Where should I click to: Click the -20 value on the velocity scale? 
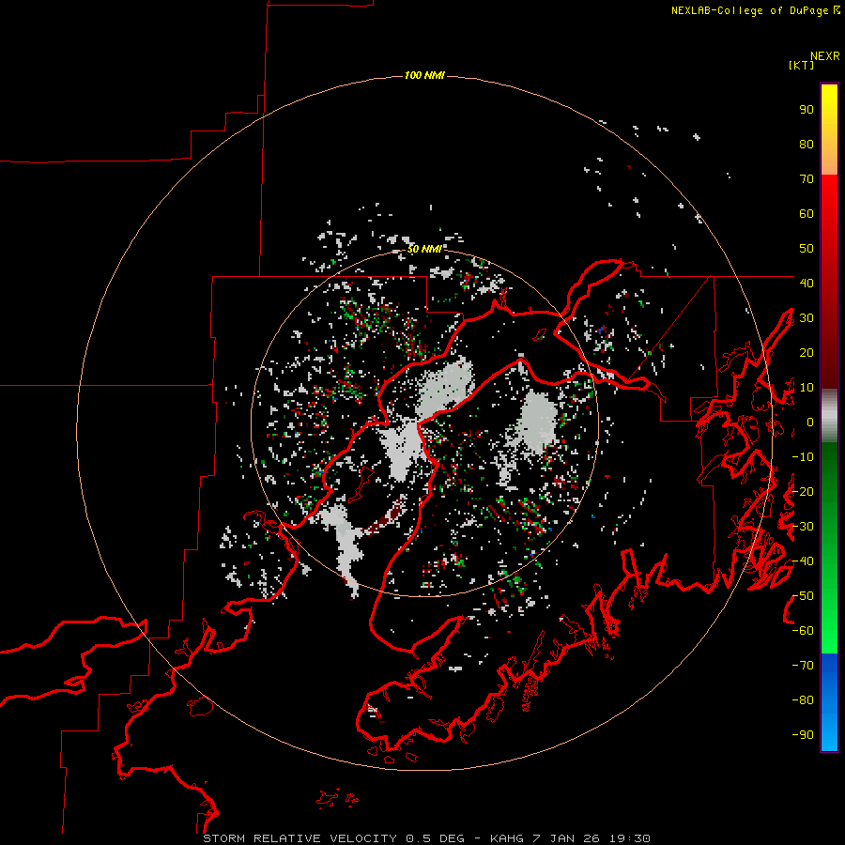click(x=803, y=492)
